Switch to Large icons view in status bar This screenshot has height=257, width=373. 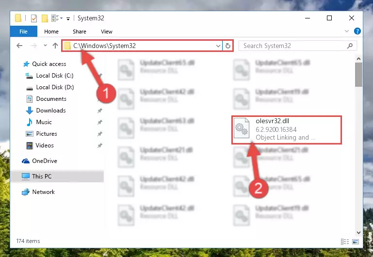[356, 242]
